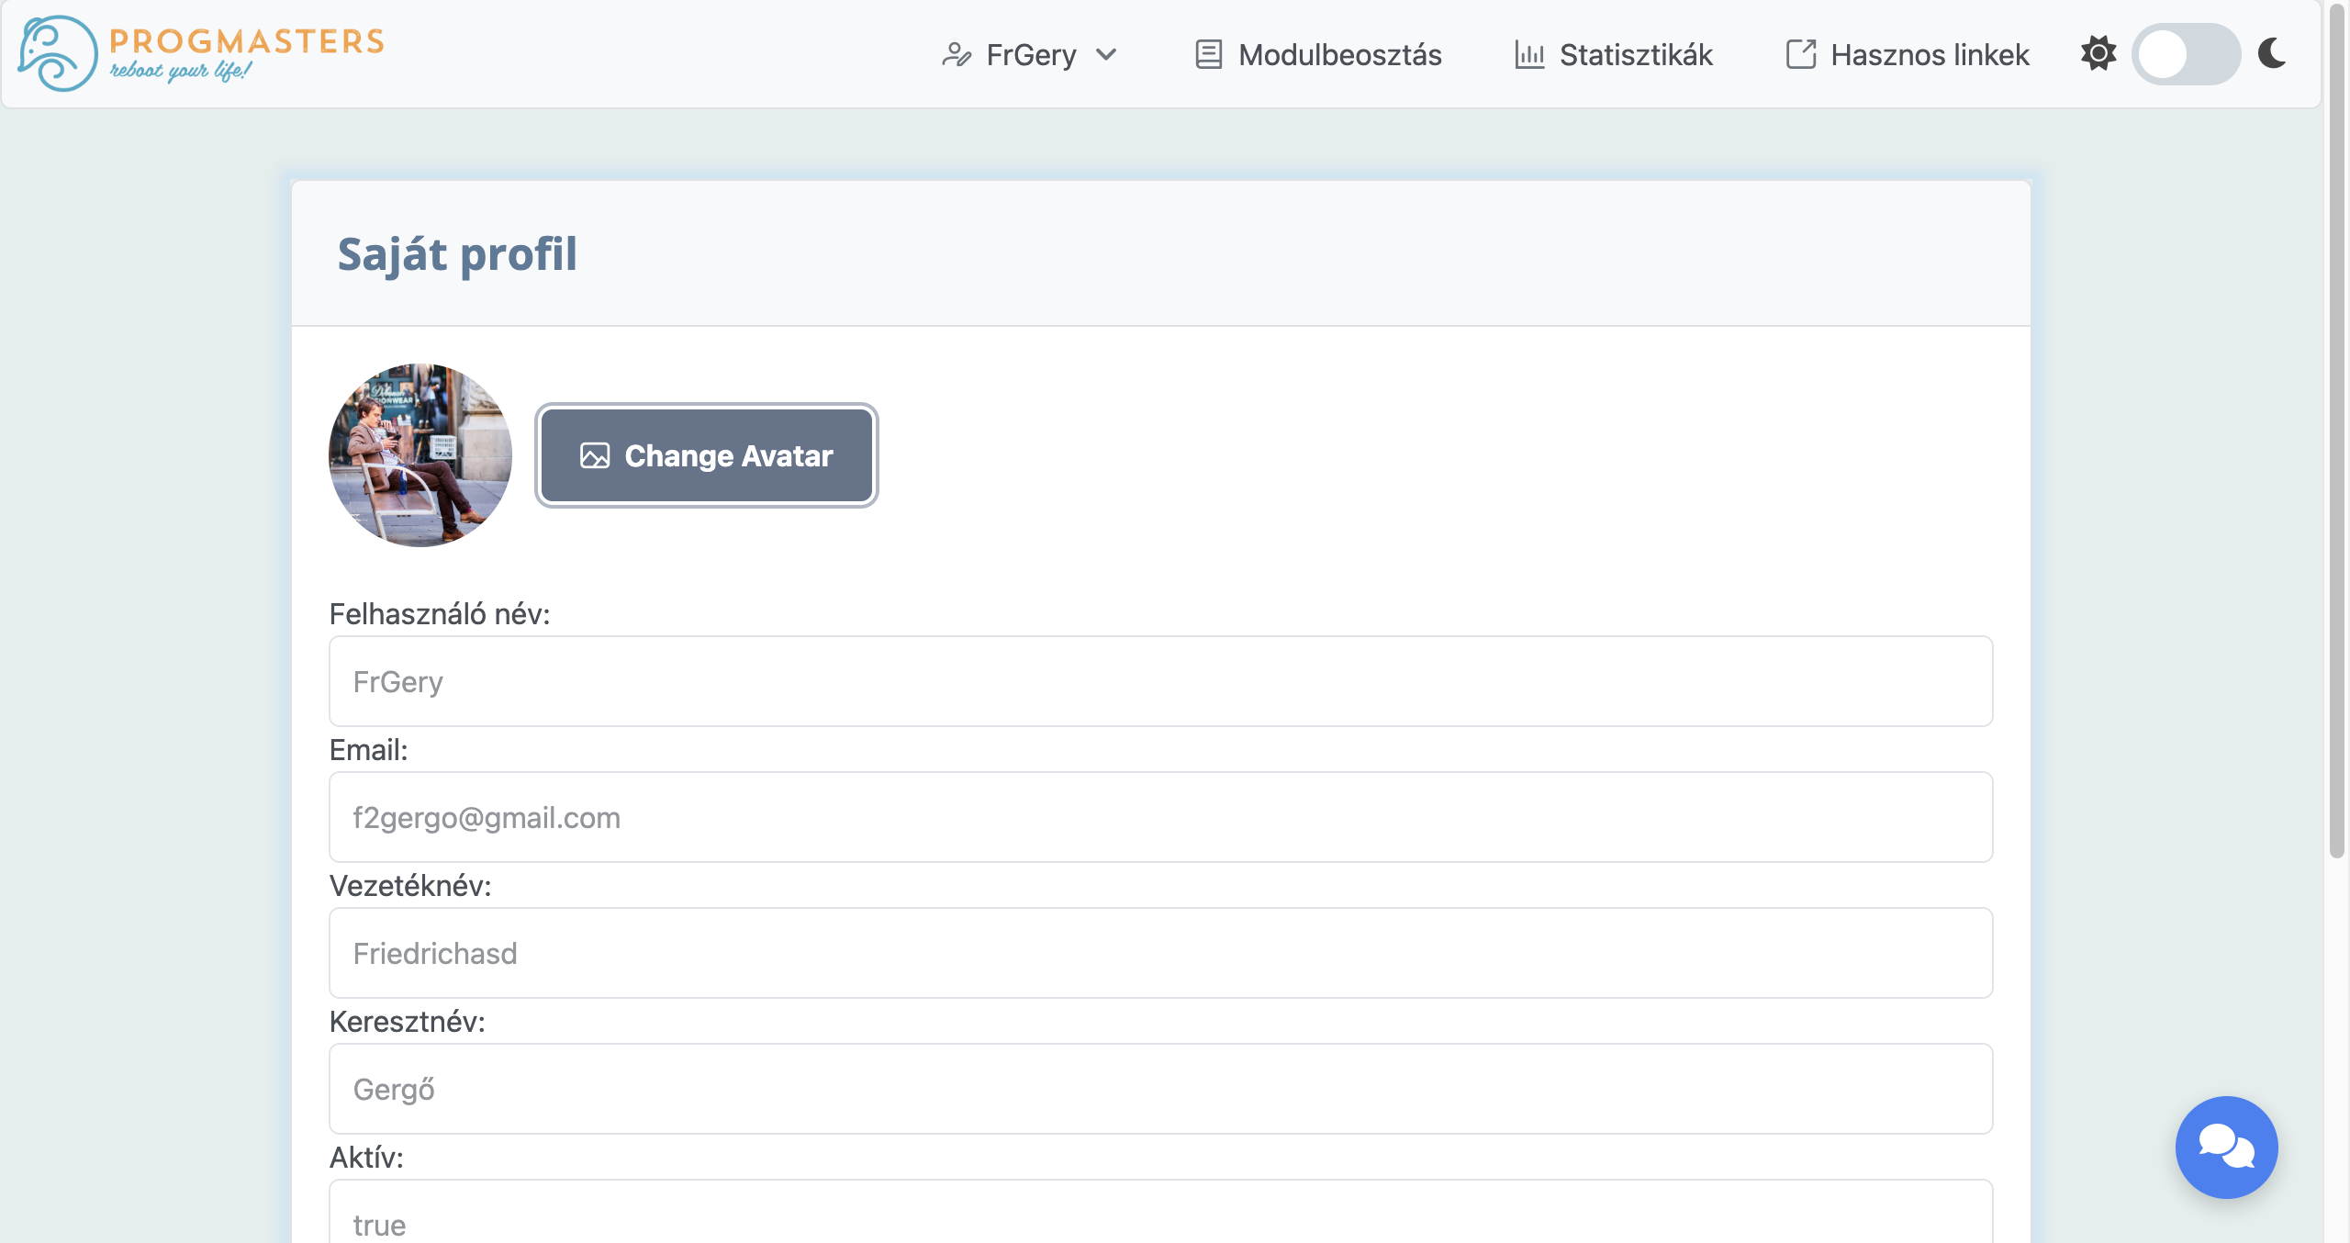The image size is (2350, 1243).
Task: Expand the FrGery dropdown chevron
Action: point(1107,55)
